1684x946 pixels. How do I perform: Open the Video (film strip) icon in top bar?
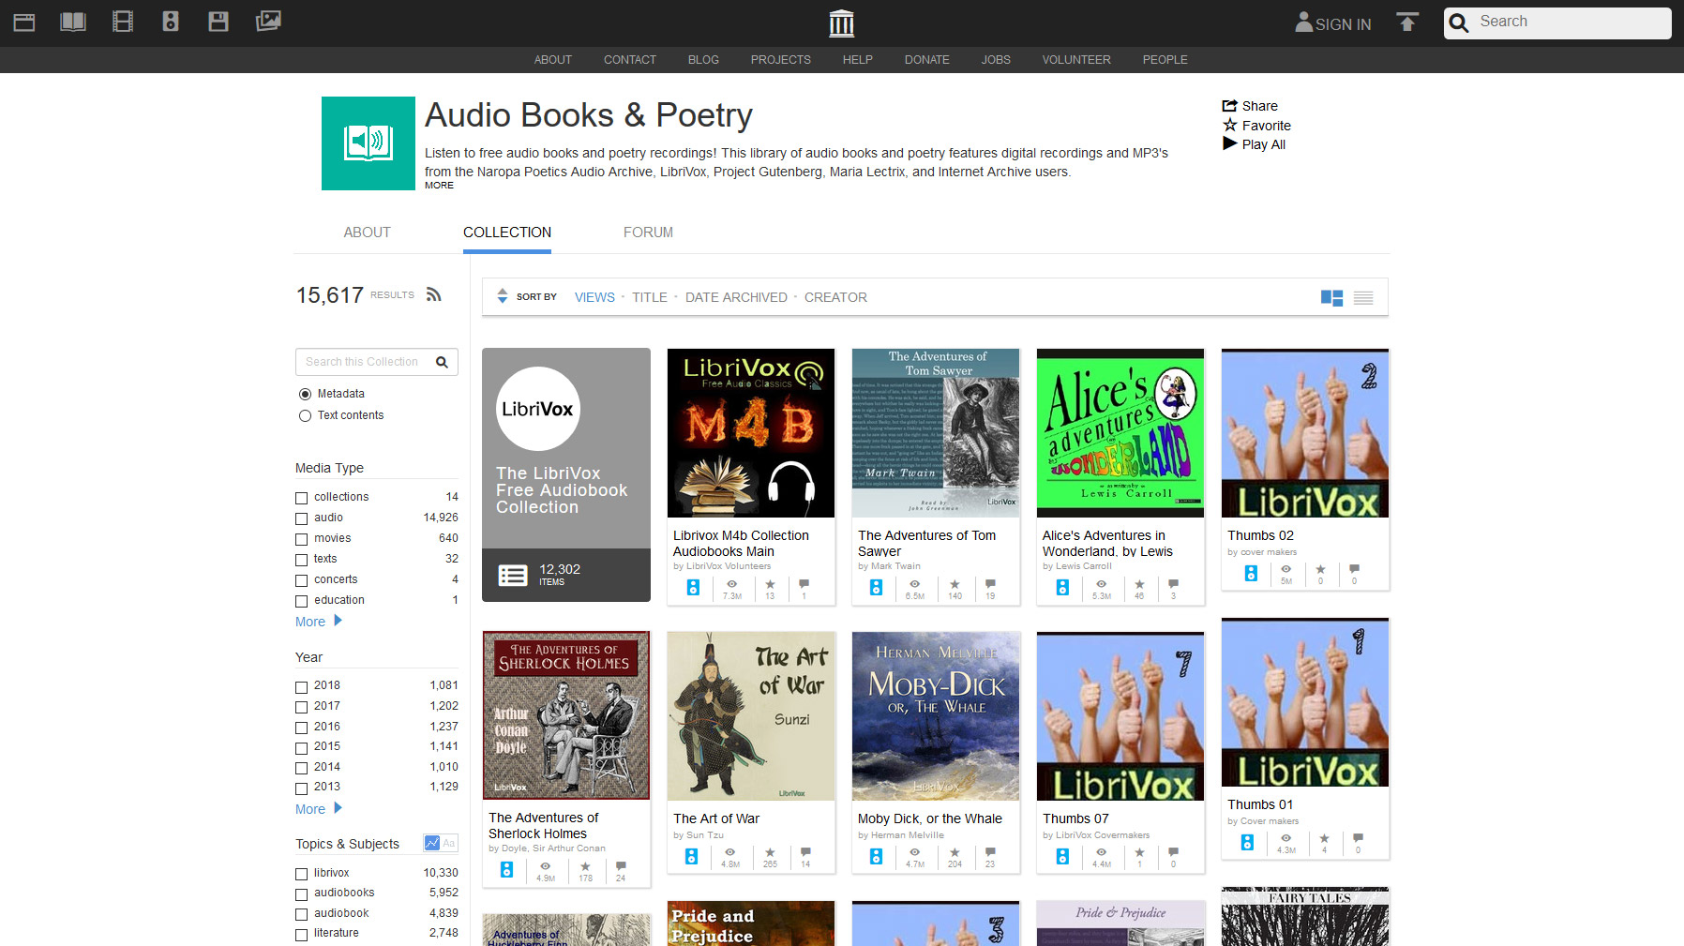[x=123, y=22]
